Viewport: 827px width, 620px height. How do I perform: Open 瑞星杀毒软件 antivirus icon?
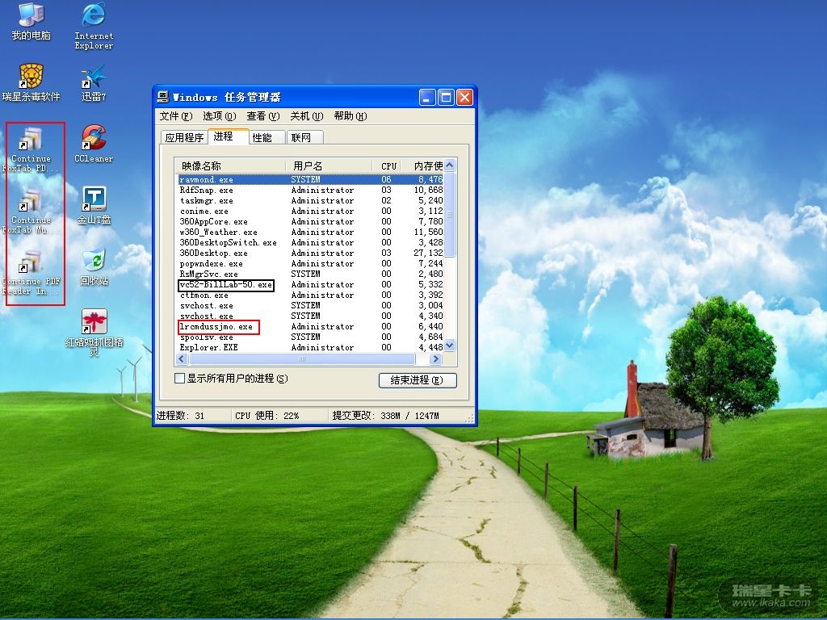coord(31,82)
